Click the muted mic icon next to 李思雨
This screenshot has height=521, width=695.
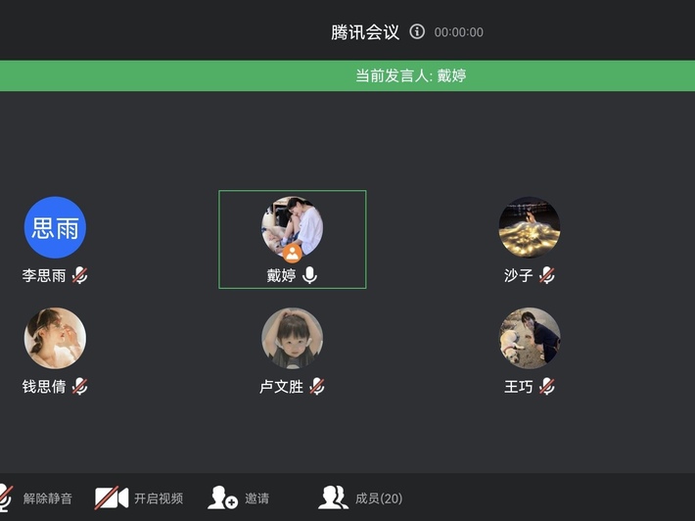(80, 275)
